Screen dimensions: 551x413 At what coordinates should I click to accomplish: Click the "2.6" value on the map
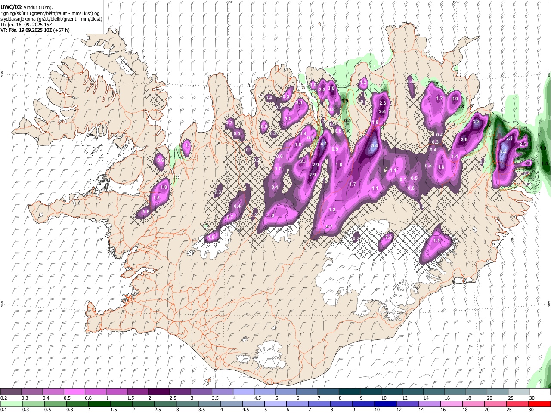pyautogui.click(x=382, y=112)
